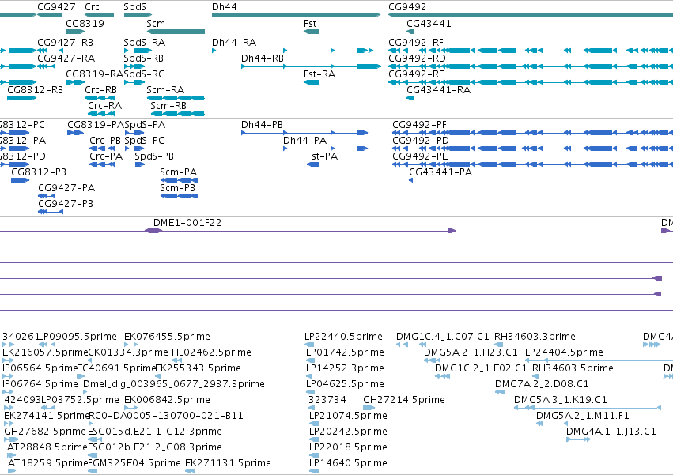Select the teal Dh44 gene bar in the top track
The width and height of the screenshot is (673, 475).
[296, 15]
